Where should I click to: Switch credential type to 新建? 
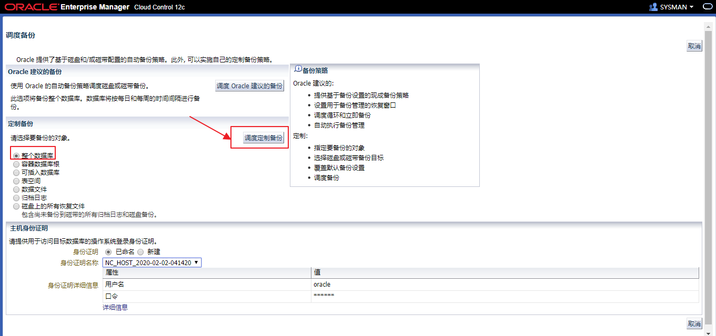point(140,252)
